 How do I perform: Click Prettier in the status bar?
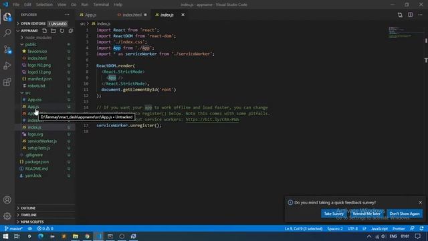[x=399, y=228]
